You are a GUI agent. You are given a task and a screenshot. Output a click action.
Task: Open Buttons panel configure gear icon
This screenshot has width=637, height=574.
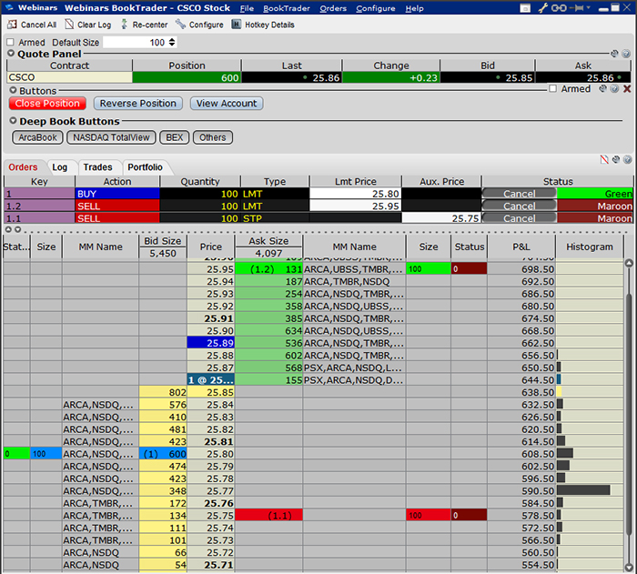[x=602, y=88]
